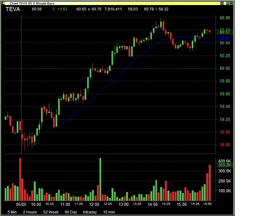Screen dimensions: 266x216
Task: Click the TEVA ticker symbol
Action: pos(13,9)
